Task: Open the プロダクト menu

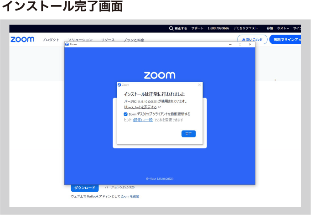Action: pyautogui.click(x=51, y=40)
